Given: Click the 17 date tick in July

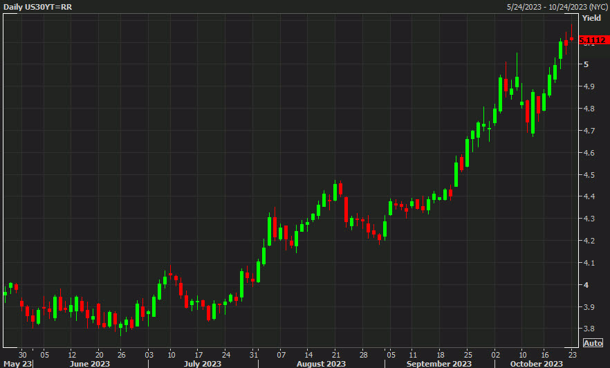Looking at the screenshot, I should [x=198, y=355].
